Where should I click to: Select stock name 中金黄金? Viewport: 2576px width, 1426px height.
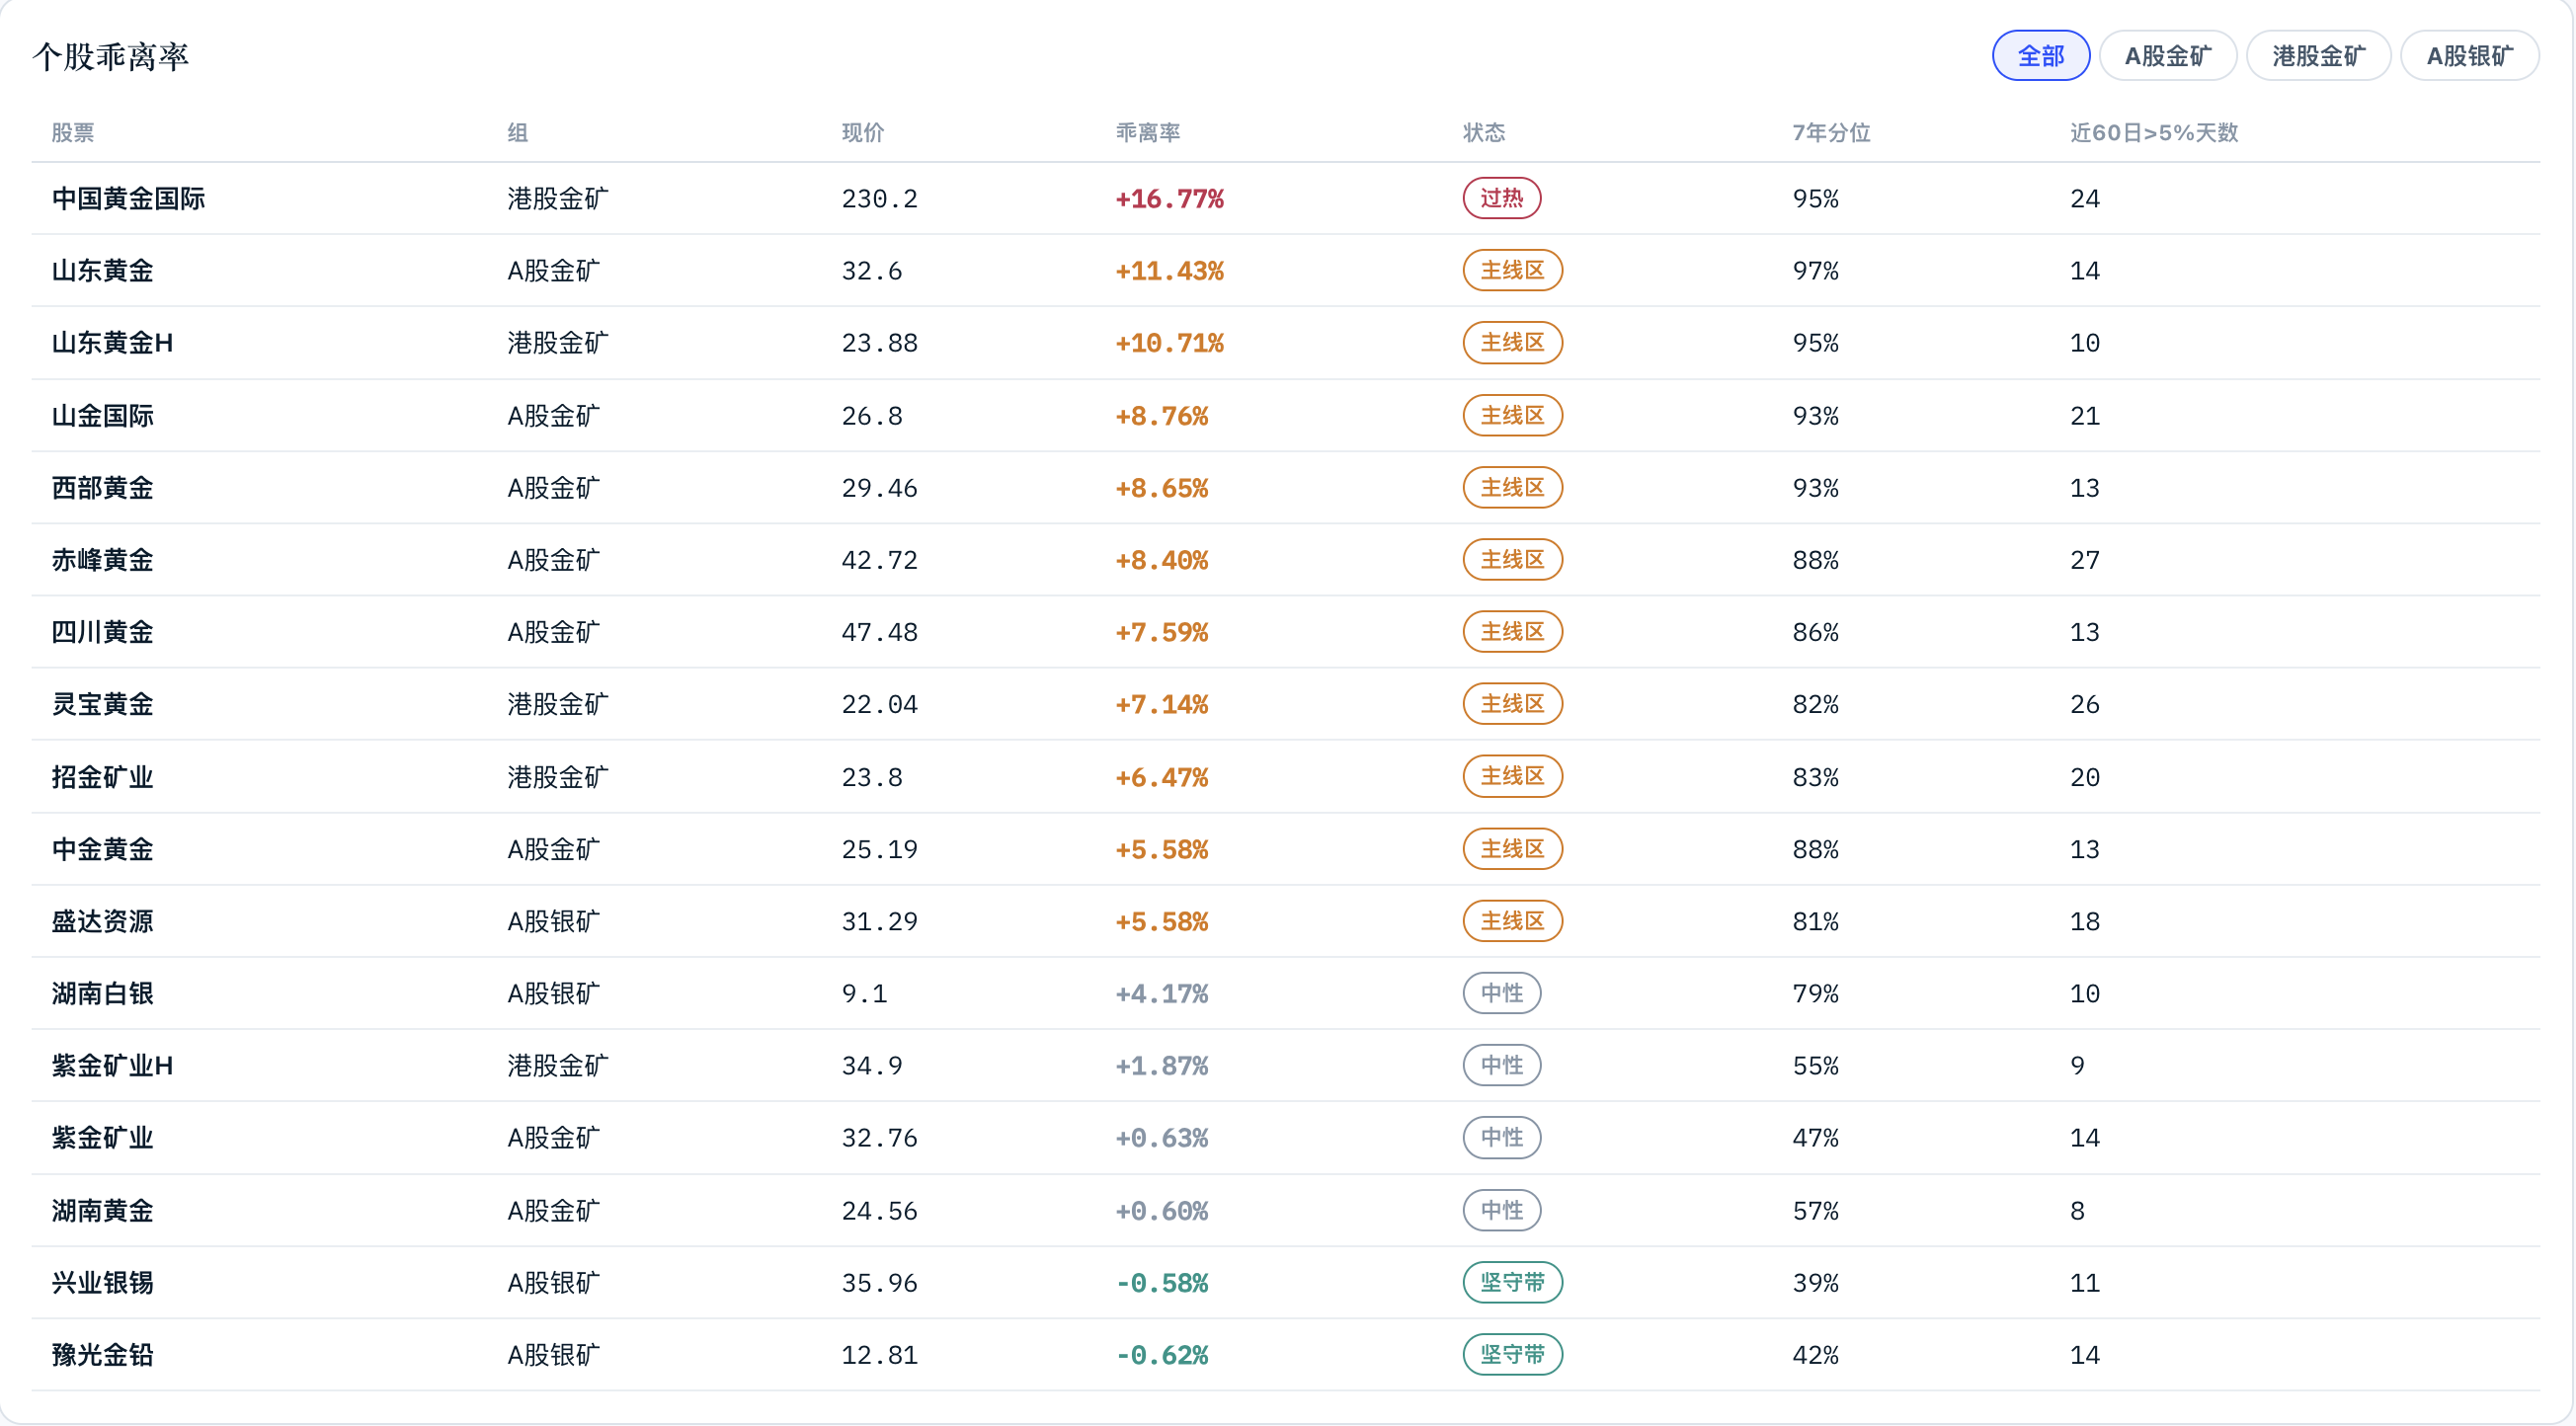[x=102, y=849]
